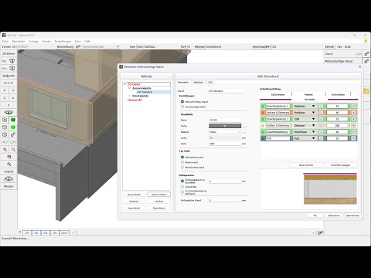Image resolution: width=371 pixels, height=278 pixels.
Task: Click the link icon at bottom right of viewport
Action: [x=320, y=232]
